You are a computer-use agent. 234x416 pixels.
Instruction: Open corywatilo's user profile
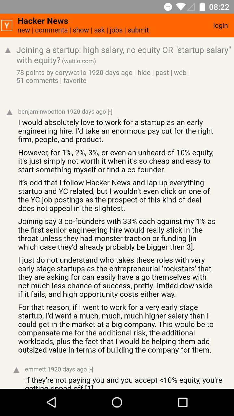[x=71, y=73]
